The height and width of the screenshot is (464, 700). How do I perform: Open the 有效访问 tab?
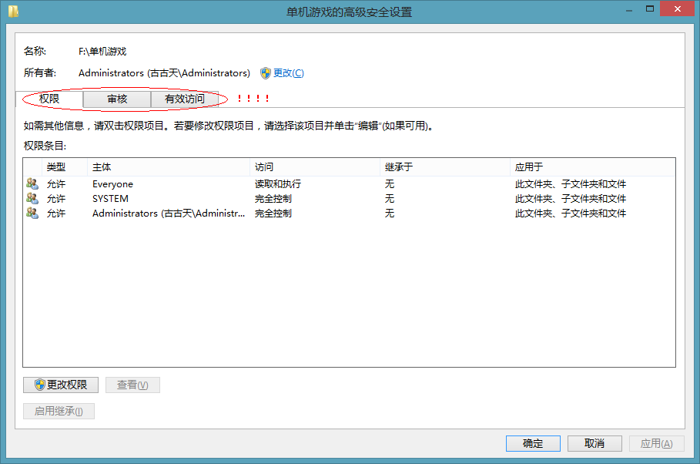point(185,99)
